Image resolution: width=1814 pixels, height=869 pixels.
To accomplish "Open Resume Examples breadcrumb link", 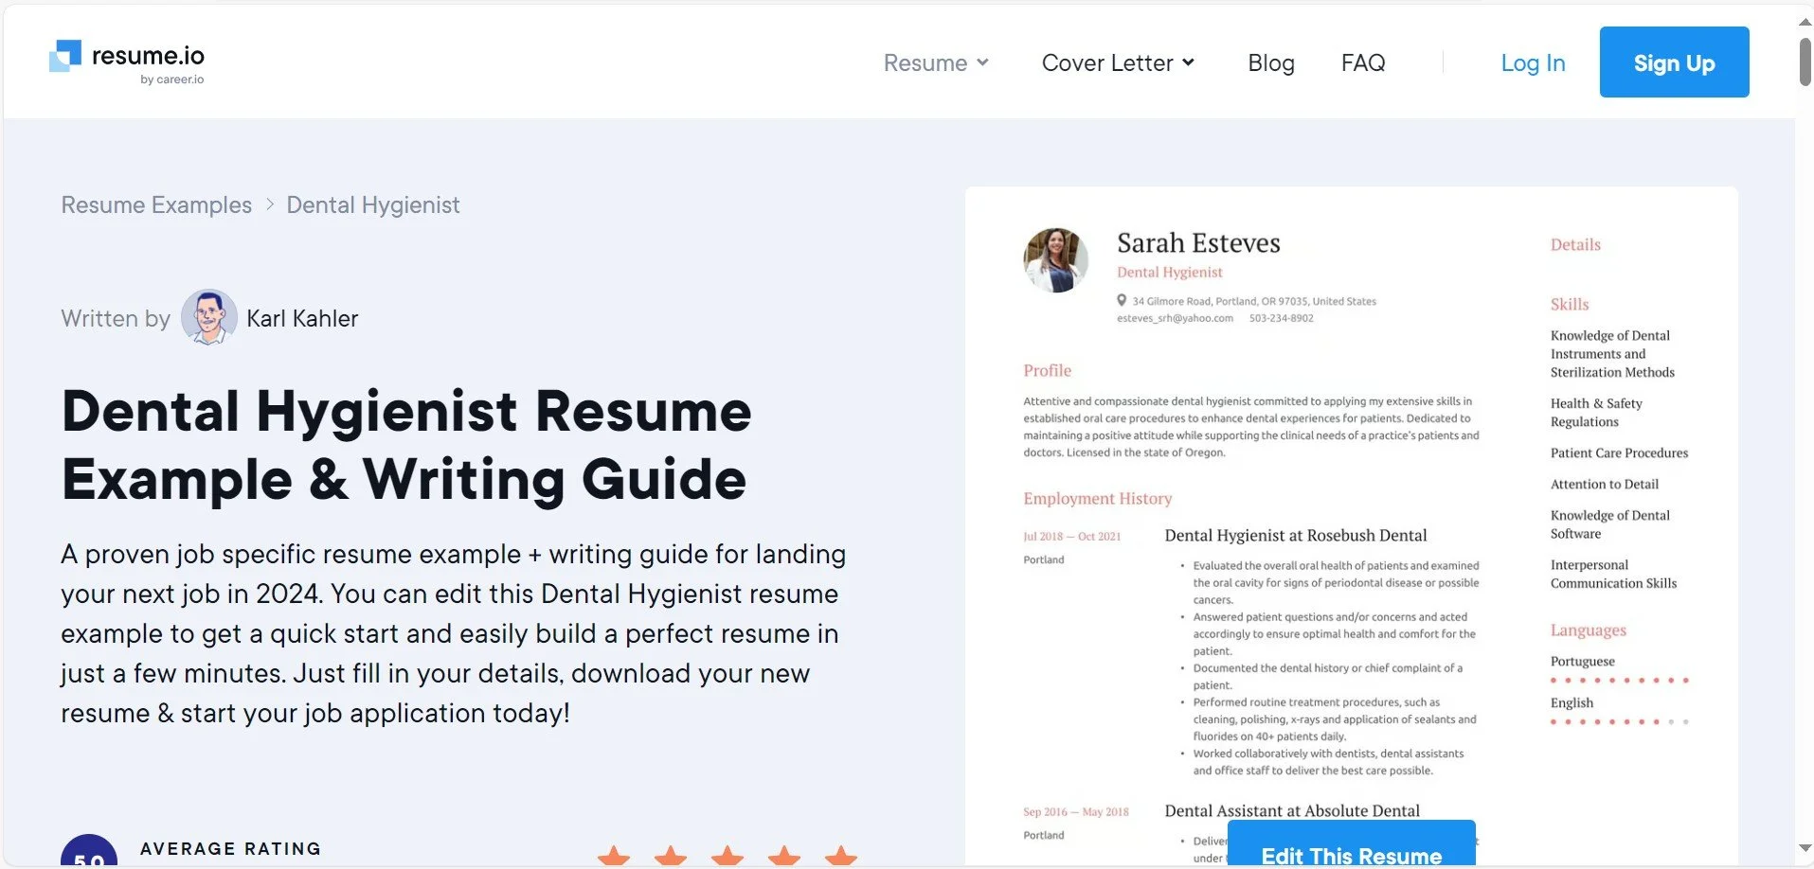I will click(x=156, y=205).
